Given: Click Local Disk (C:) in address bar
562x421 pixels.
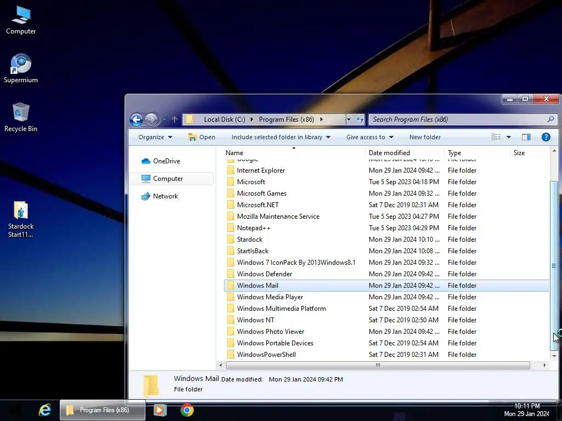Looking at the screenshot, I should 224,120.
